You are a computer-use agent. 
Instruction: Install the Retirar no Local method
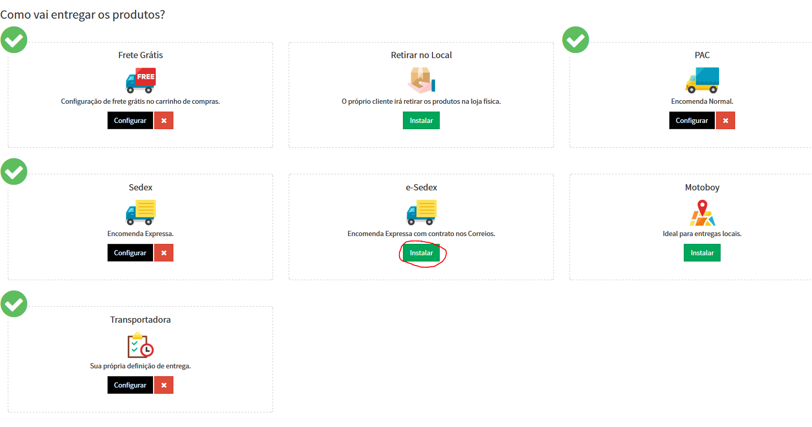[x=422, y=120]
